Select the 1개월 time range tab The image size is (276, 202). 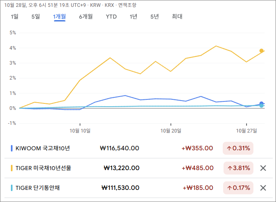pos(59,17)
